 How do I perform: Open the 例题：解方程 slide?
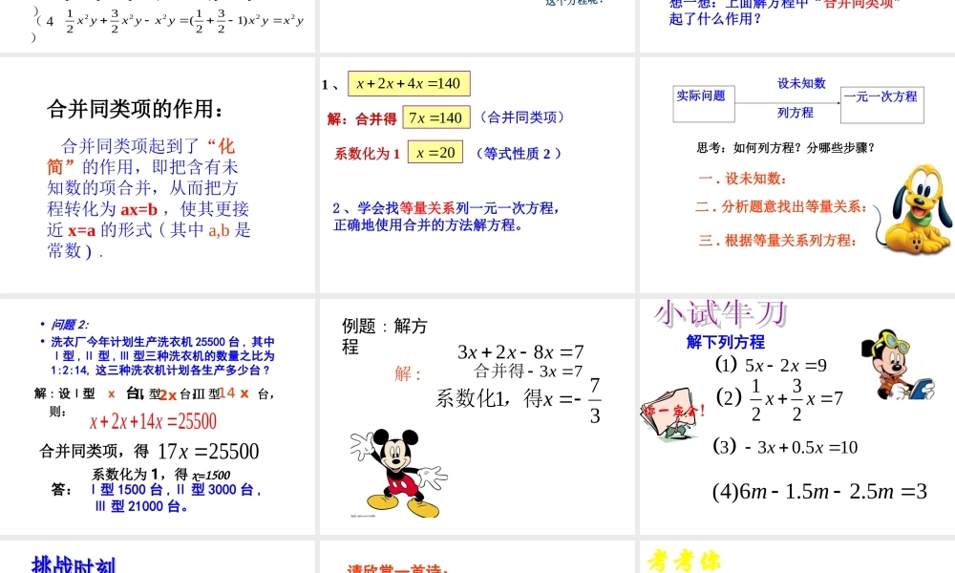coord(477,416)
